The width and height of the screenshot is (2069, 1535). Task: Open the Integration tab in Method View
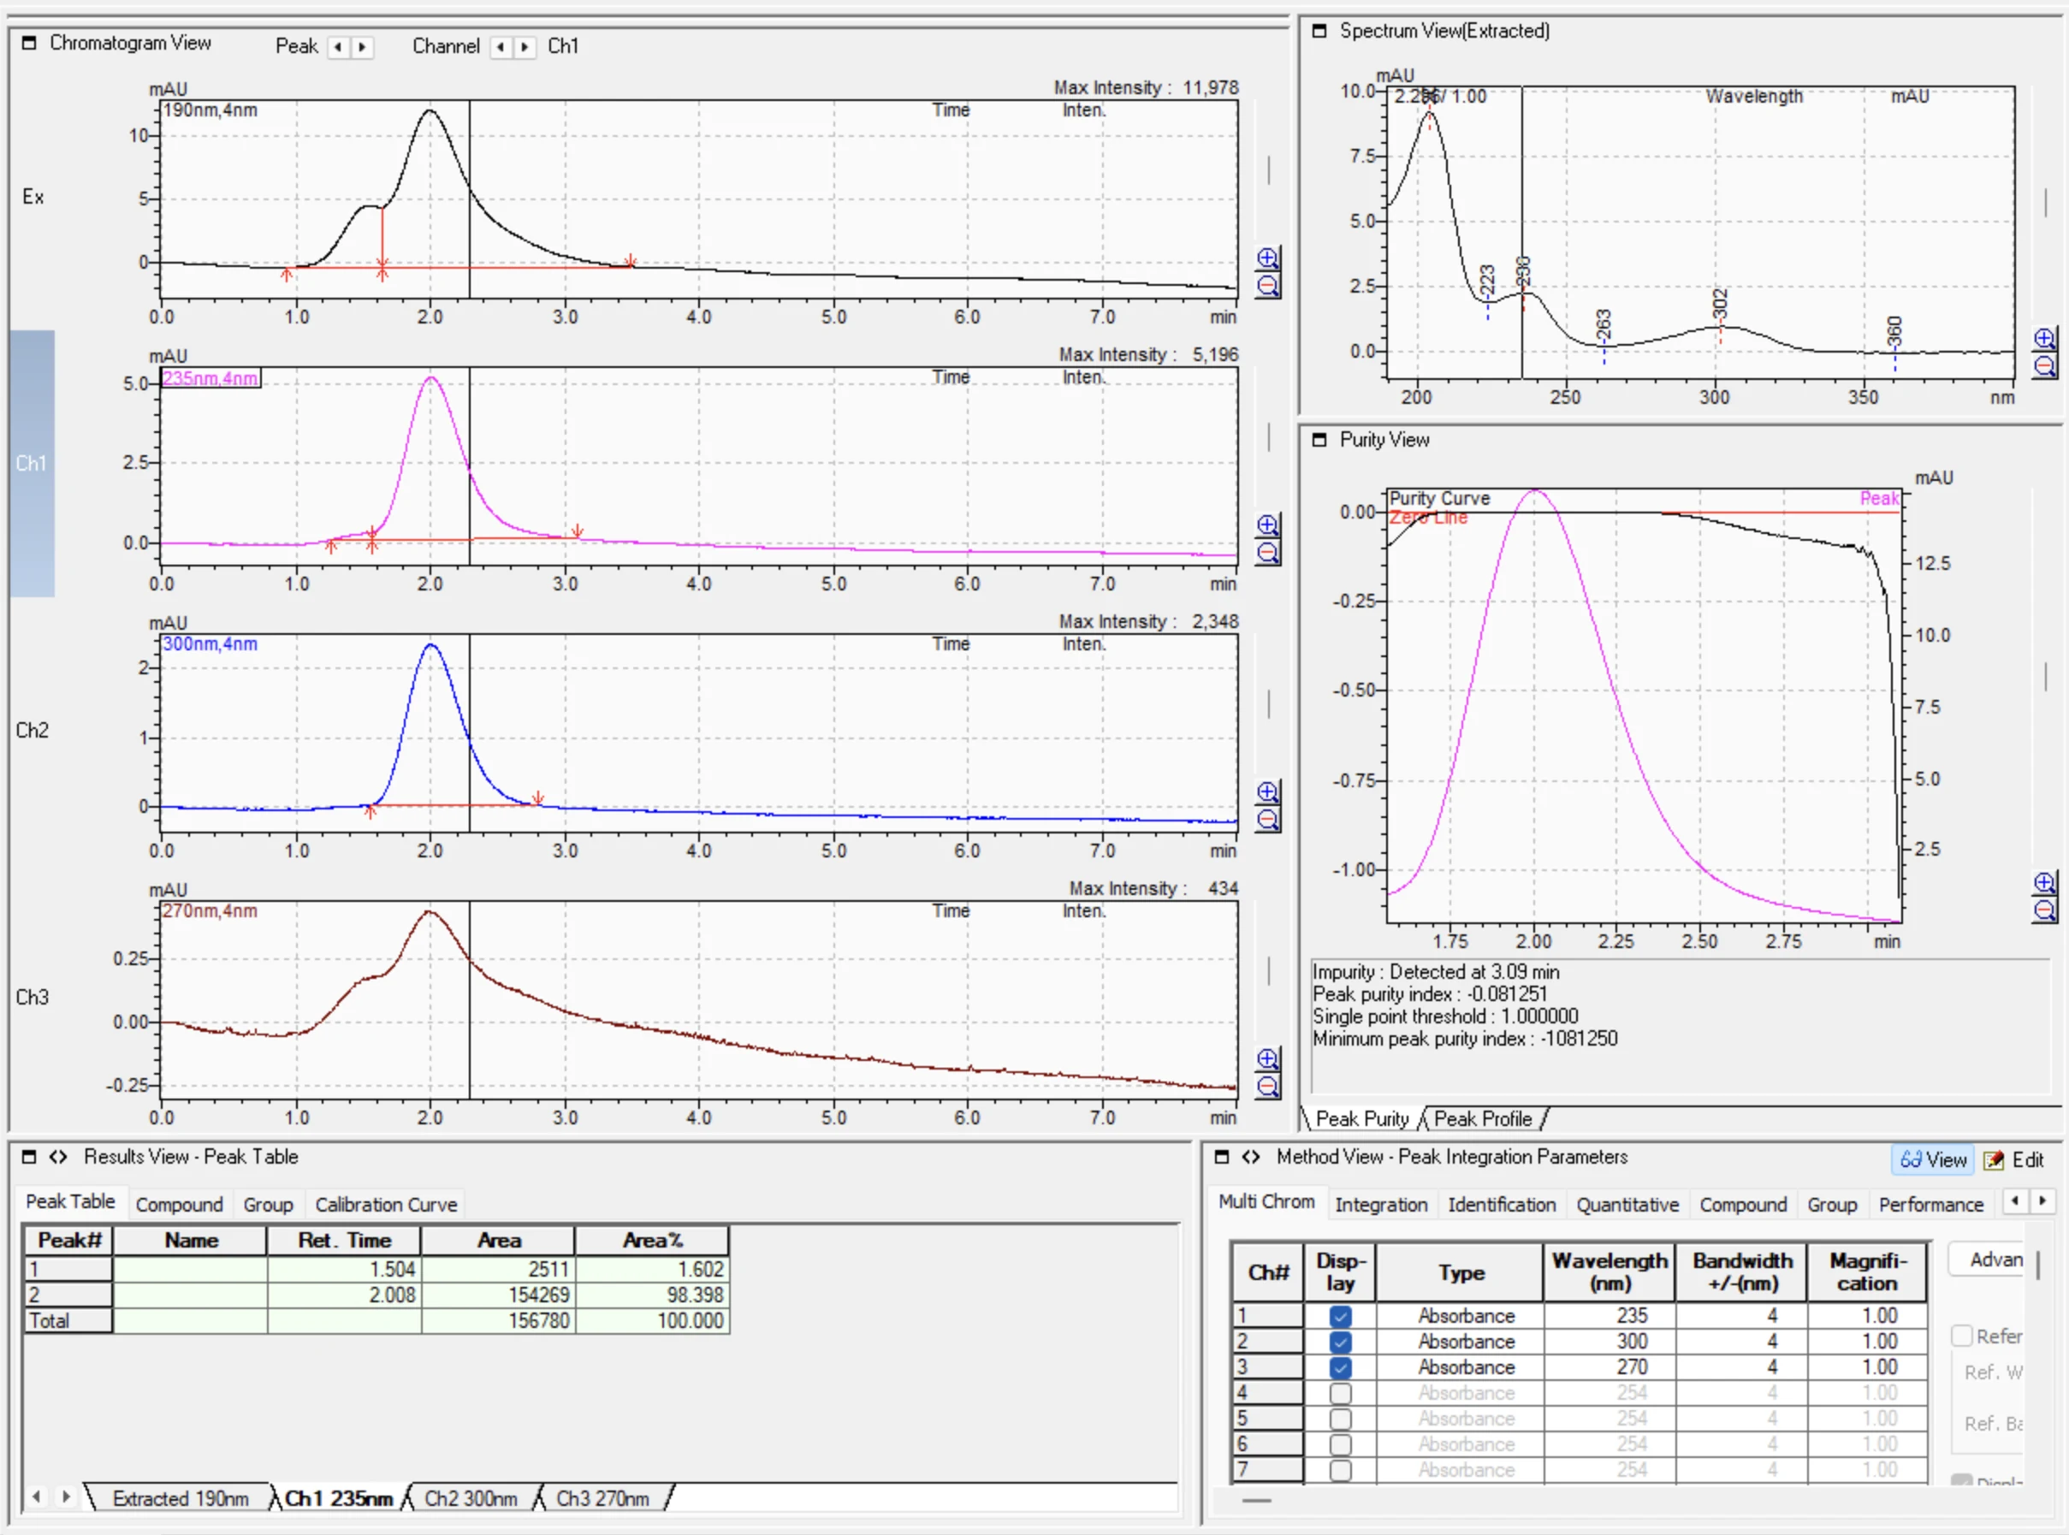1382,1204
